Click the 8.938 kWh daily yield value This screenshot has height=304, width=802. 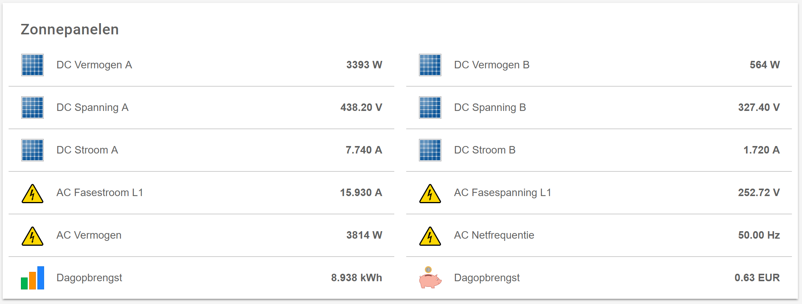click(x=356, y=278)
